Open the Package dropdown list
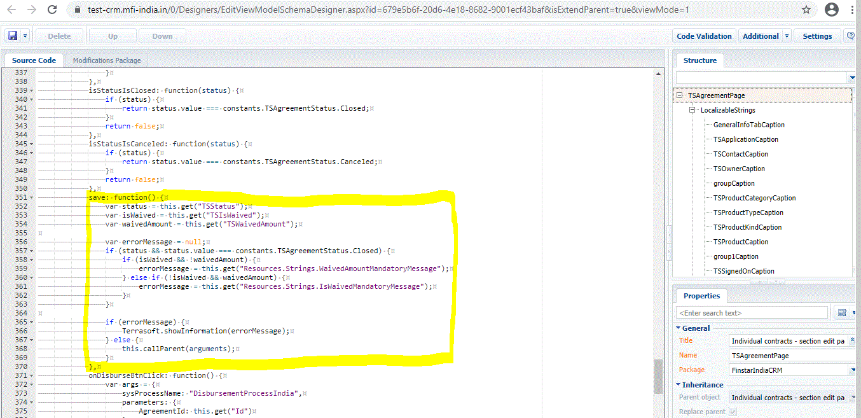The width and height of the screenshot is (861, 418). [x=852, y=370]
